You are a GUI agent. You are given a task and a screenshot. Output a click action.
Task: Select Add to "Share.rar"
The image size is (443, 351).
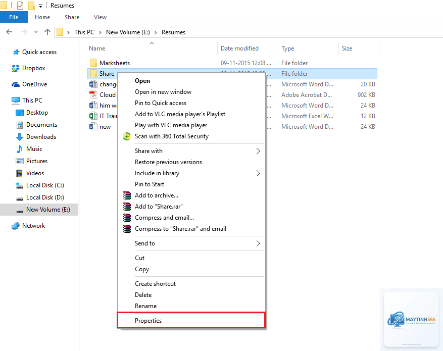[191, 207]
